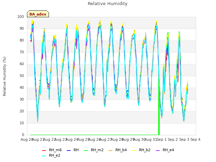The height and width of the screenshot is (162, 216).
Task: Click the 10 value on y-axis
Action: tap(22, 123)
